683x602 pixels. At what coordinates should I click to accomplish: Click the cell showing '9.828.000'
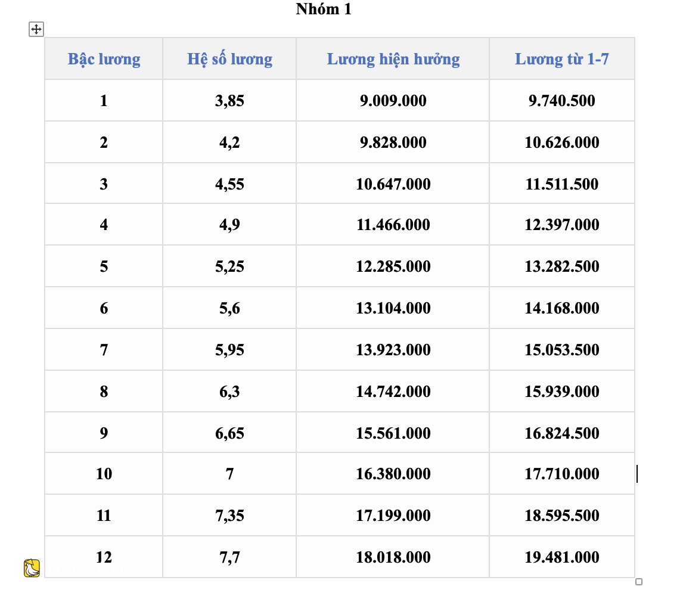click(393, 142)
